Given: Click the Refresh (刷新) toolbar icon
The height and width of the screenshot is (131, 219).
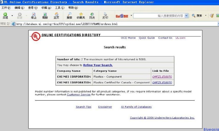Looking at the screenshot, I should point(45,15).
